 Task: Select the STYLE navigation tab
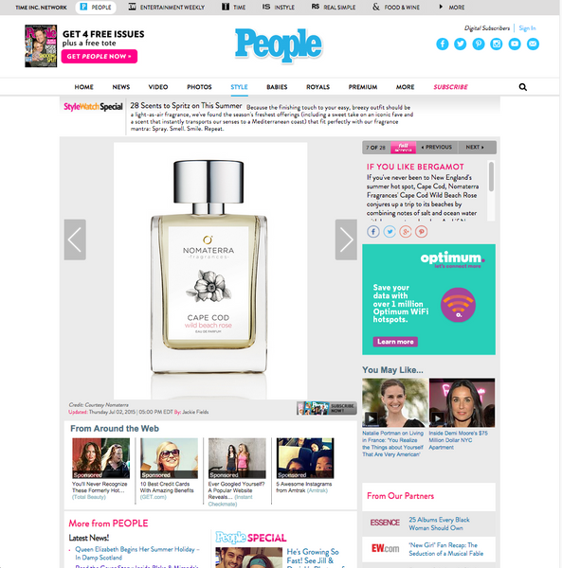coord(239,87)
